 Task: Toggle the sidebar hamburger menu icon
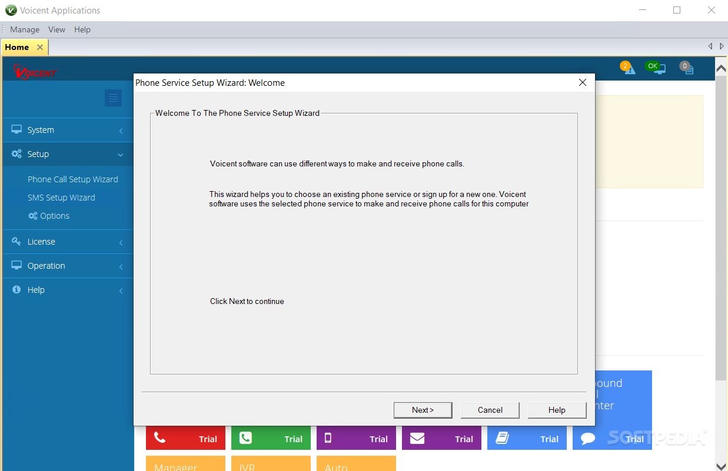113,98
